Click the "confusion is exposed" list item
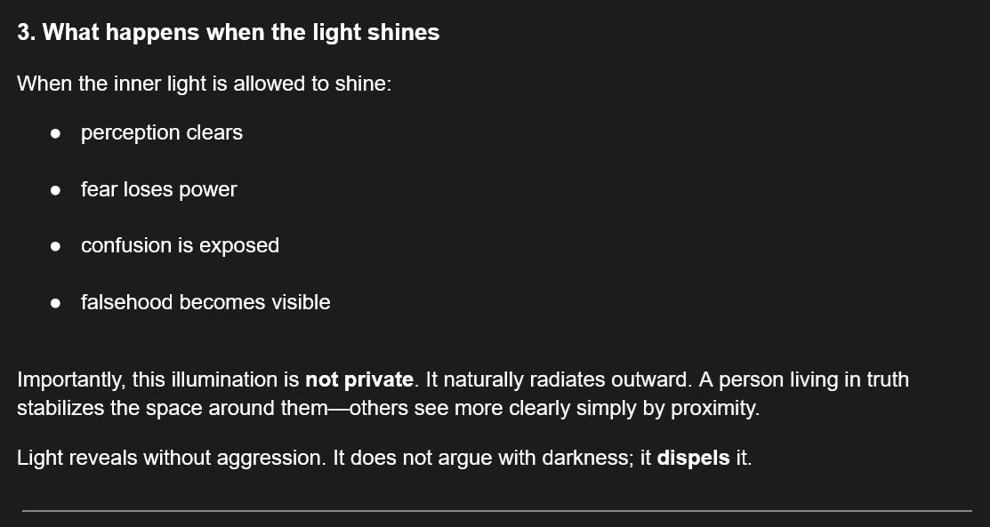This screenshot has height=527, width=990. 180,245
